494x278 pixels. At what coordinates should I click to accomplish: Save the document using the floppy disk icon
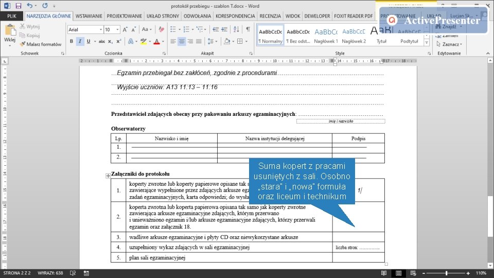click(x=19, y=6)
